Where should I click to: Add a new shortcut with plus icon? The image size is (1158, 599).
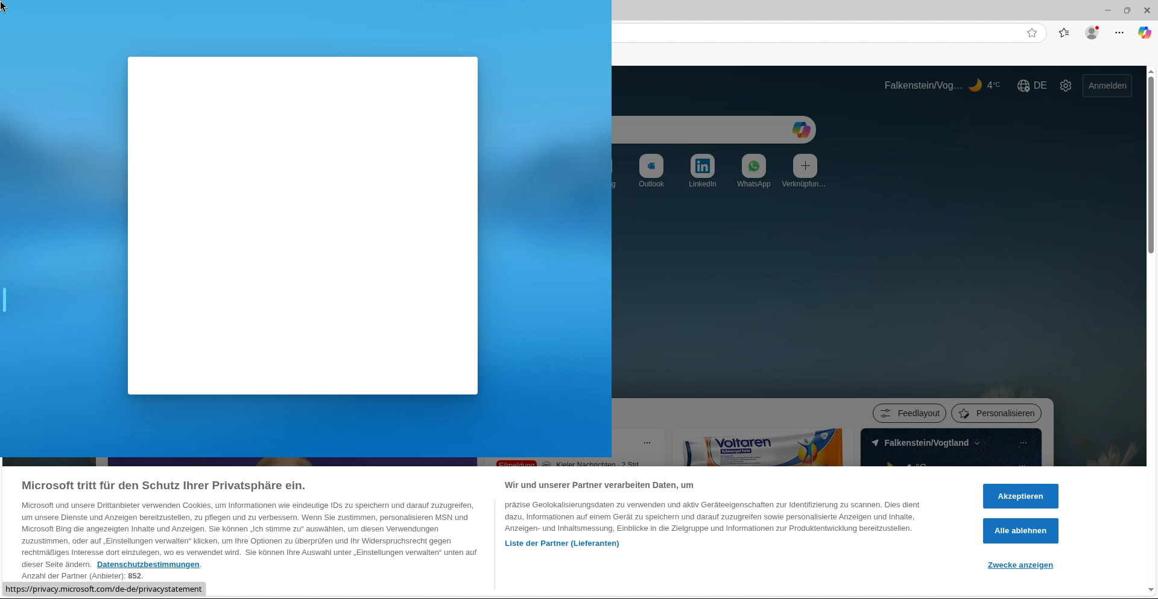[x=805, y=166]
